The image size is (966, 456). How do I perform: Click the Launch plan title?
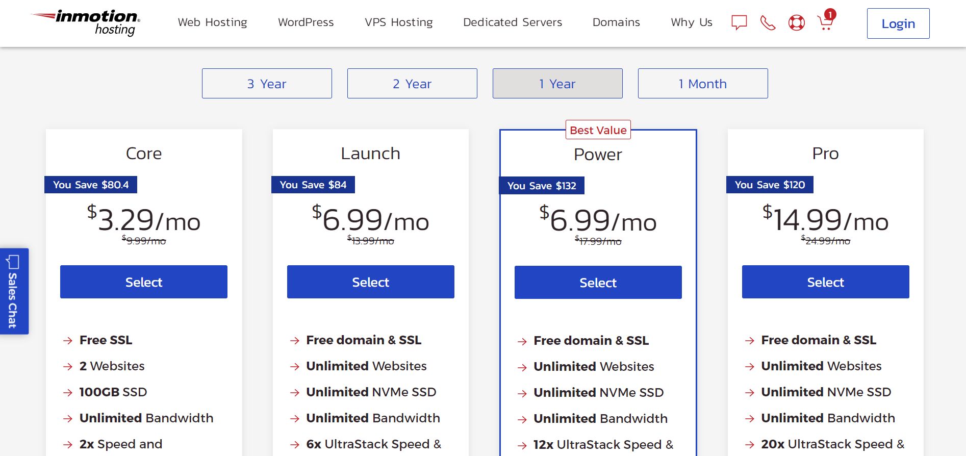pos(371,154)
